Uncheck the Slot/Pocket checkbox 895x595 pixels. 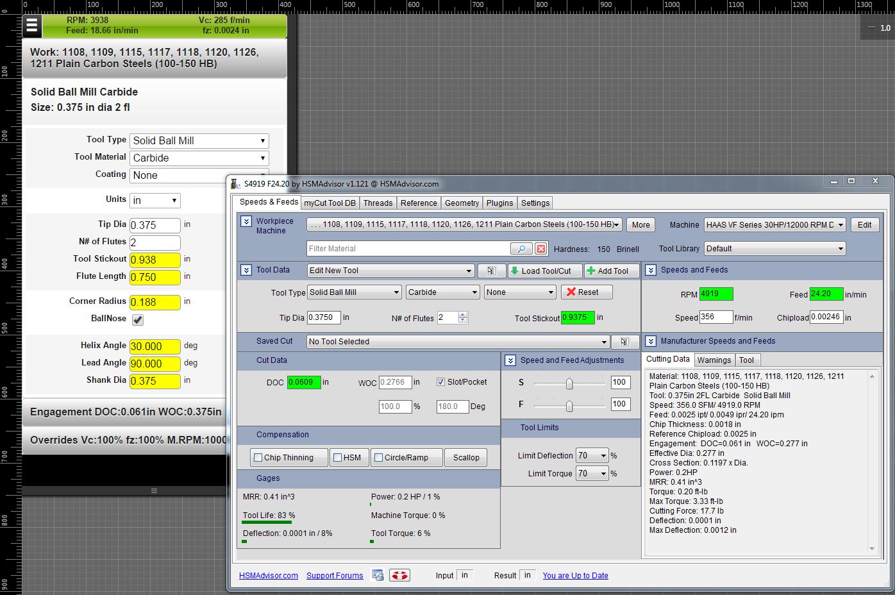click(x=440, y=381)
